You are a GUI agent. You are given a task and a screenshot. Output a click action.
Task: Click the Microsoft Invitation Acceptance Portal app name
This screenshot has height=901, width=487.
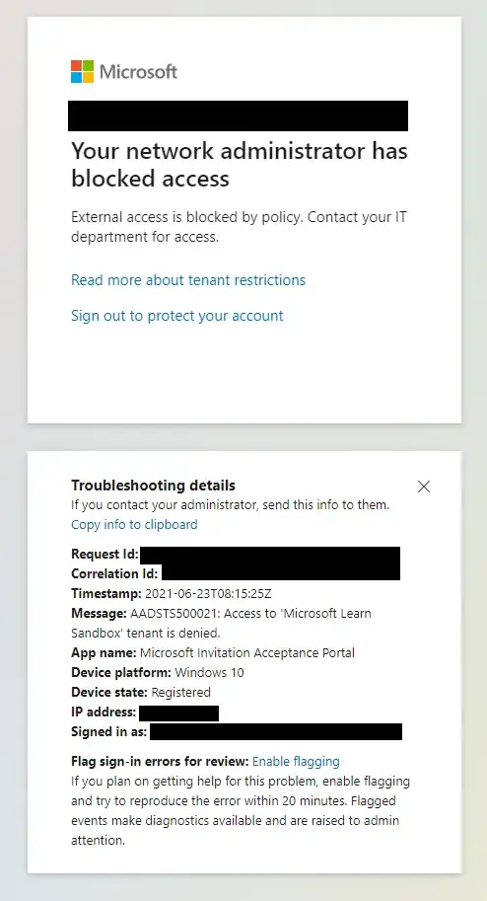tap(247, 653)
